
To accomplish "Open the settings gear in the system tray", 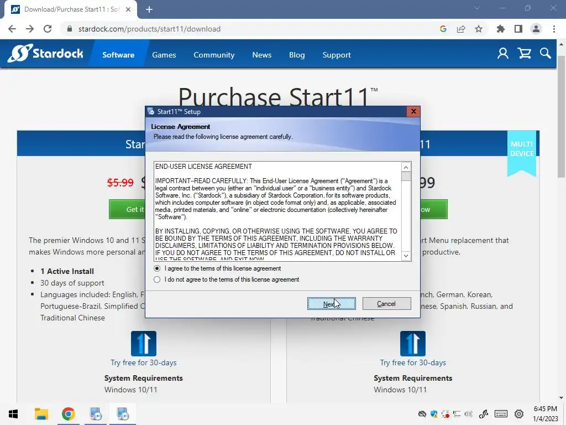I will [x=519, y=414].
